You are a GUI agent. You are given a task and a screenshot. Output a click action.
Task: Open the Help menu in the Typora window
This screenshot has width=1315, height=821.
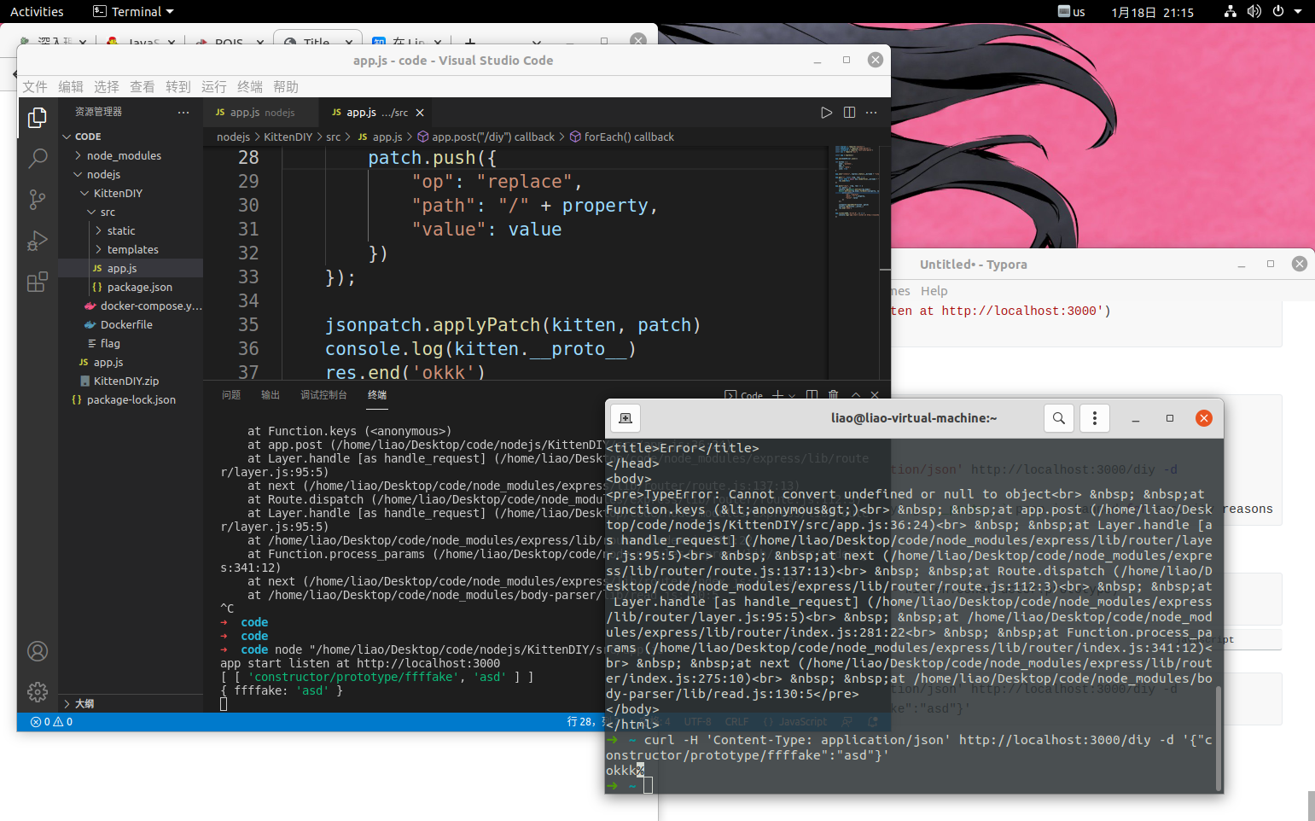tap(934, 291)
